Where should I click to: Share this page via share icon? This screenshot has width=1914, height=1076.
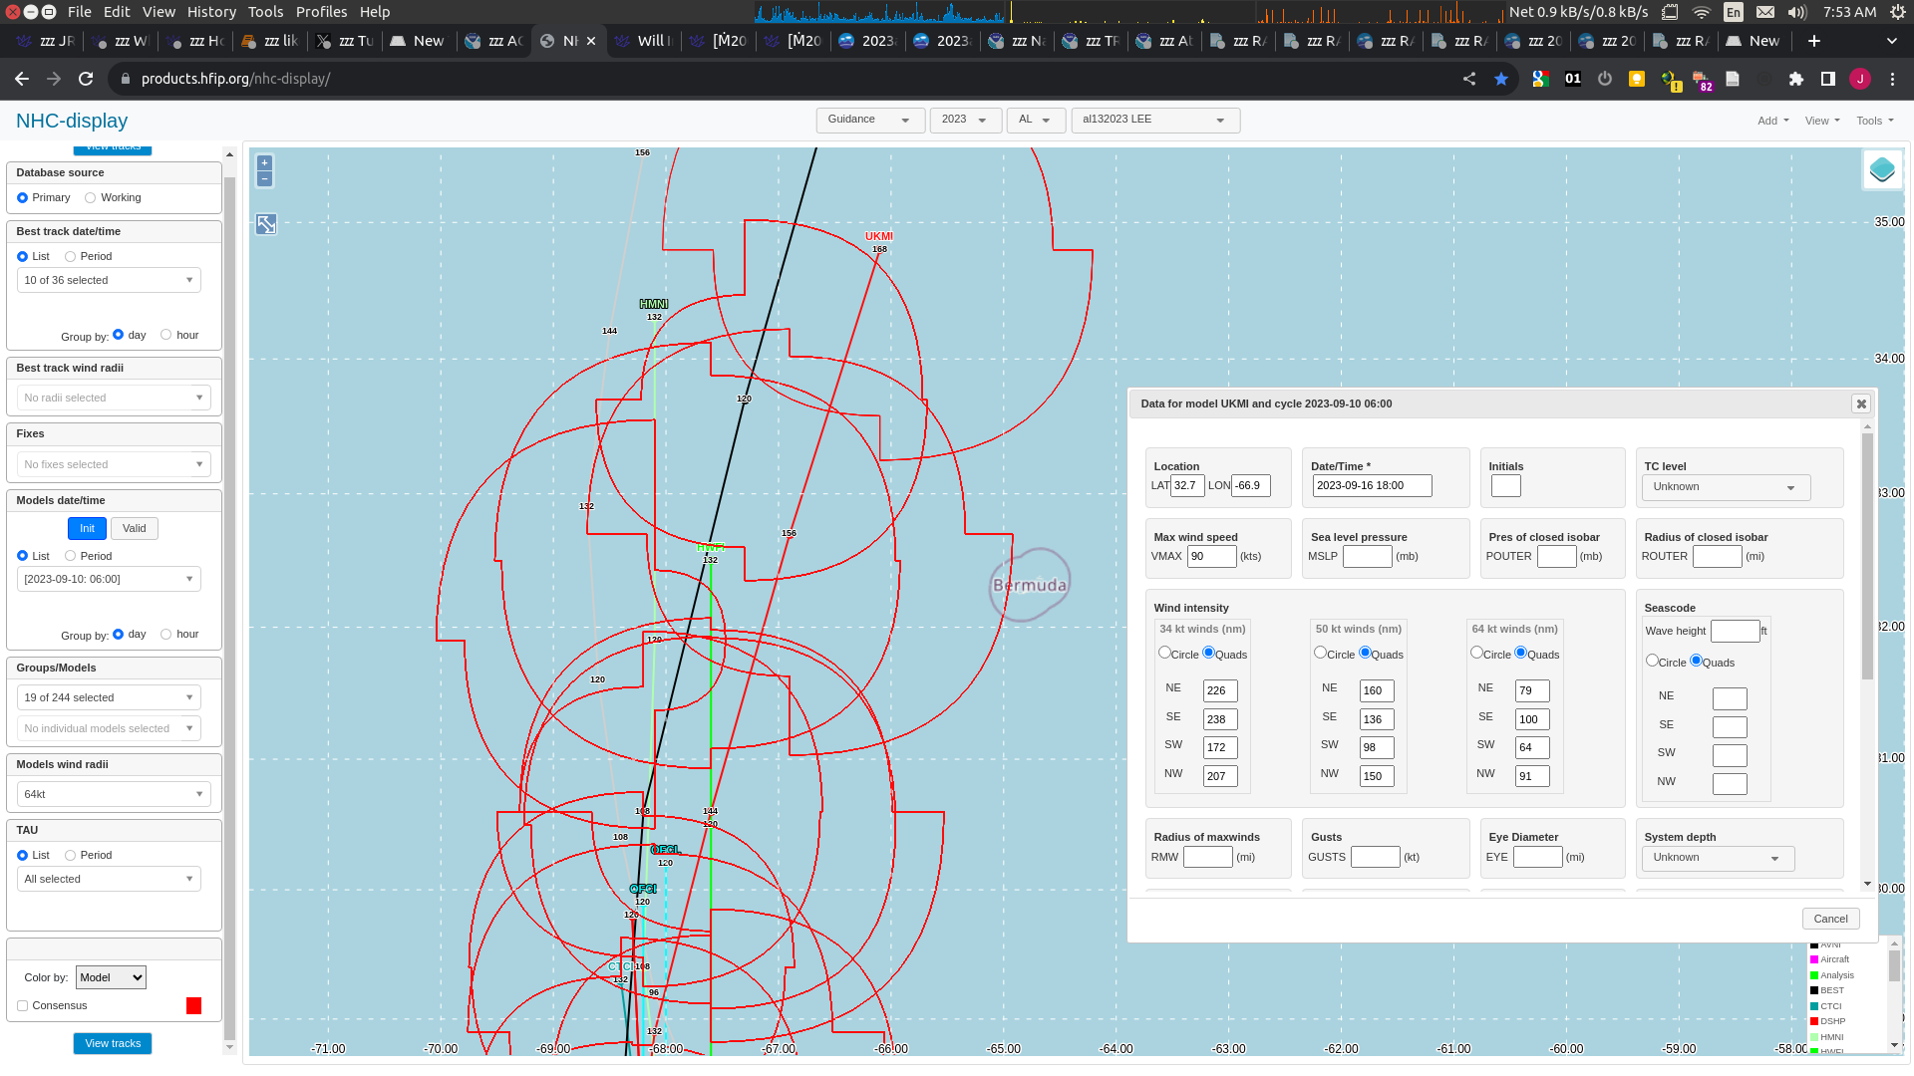click(x=1469, y=79)
